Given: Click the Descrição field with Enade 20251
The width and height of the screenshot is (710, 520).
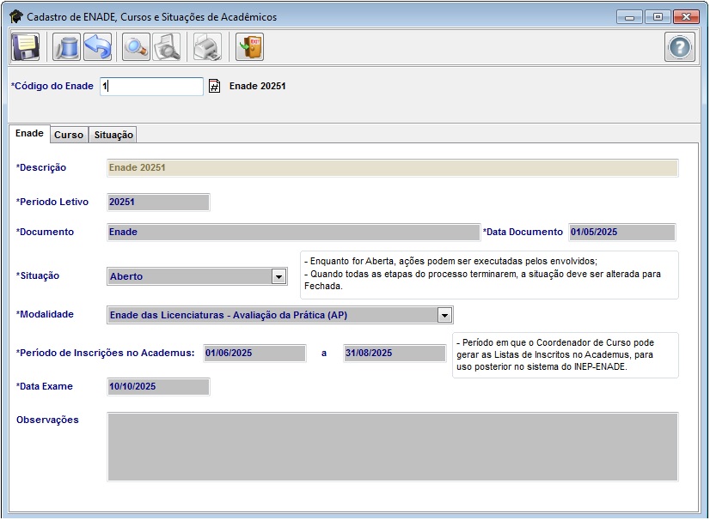Looking at the screenshot, I should click(x=392, y=168).
